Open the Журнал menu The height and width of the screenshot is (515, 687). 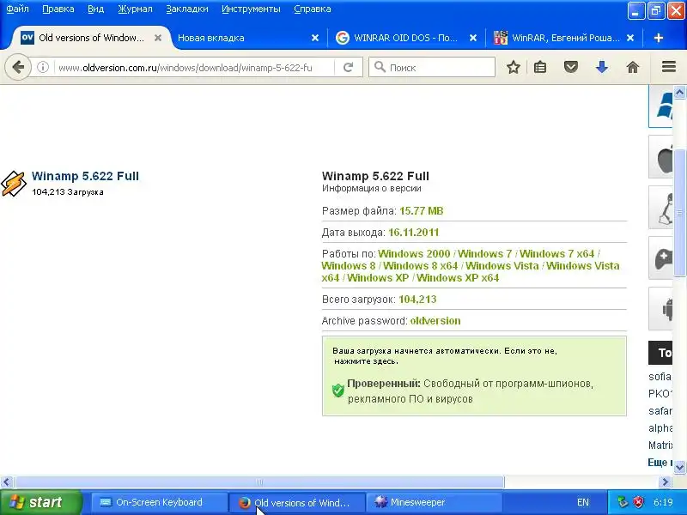pos(135,9)
